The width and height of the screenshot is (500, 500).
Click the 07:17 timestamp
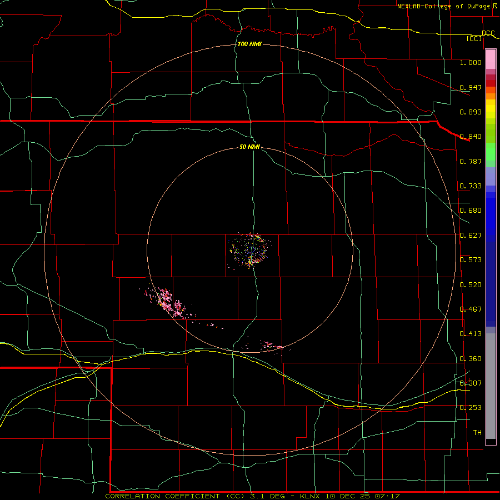pos(387,496)
